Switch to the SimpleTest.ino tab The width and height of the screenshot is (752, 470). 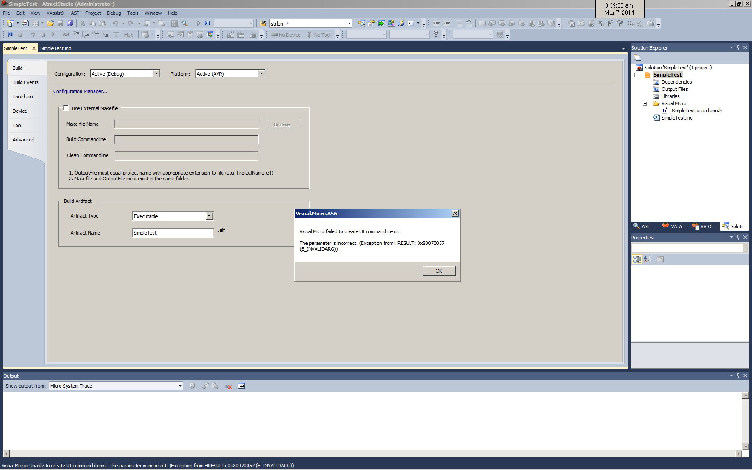point(56,48)
